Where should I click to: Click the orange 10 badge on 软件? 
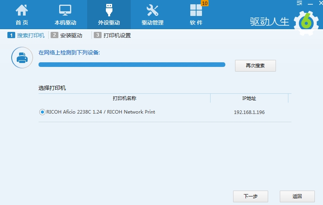(x=205, y=3)
